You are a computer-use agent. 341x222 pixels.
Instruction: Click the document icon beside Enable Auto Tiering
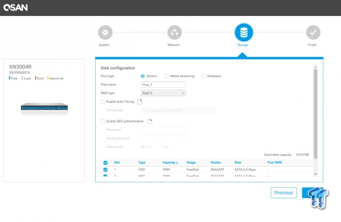click(140, 102)
